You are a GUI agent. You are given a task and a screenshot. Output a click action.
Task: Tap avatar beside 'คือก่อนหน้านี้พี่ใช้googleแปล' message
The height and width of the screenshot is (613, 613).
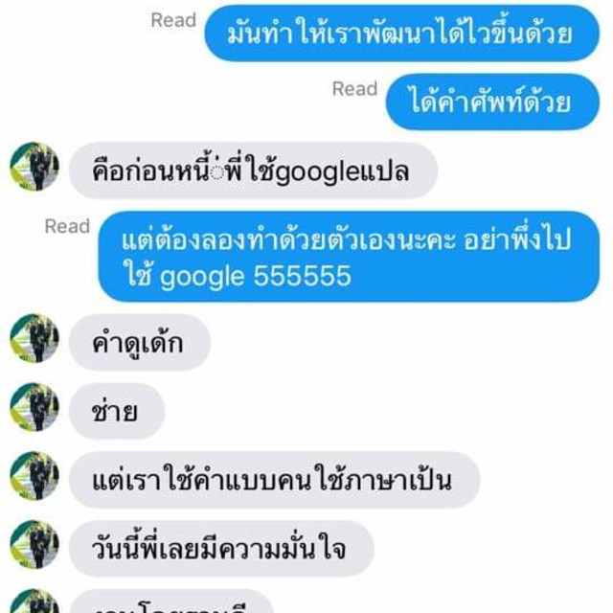tap(34, 167)
